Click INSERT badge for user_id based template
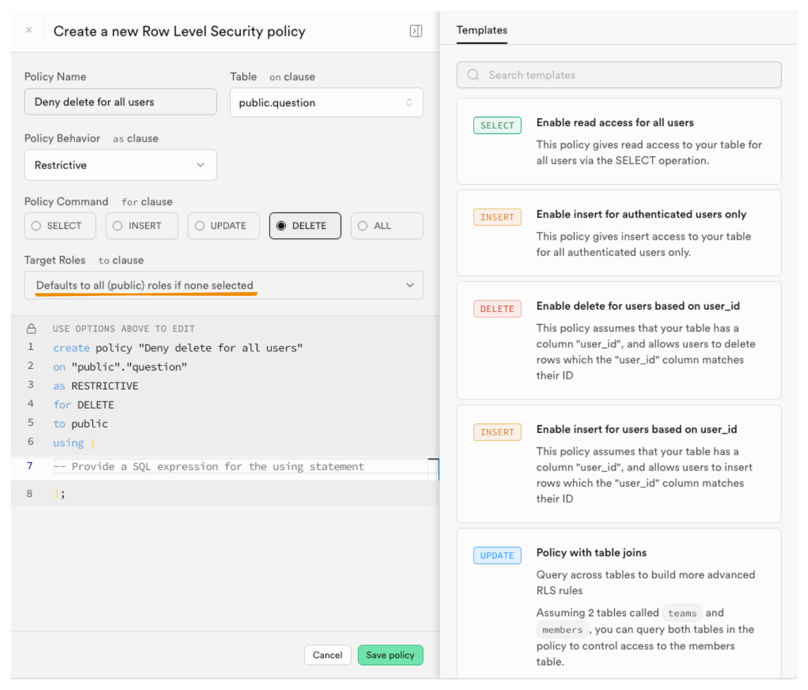 497,432
